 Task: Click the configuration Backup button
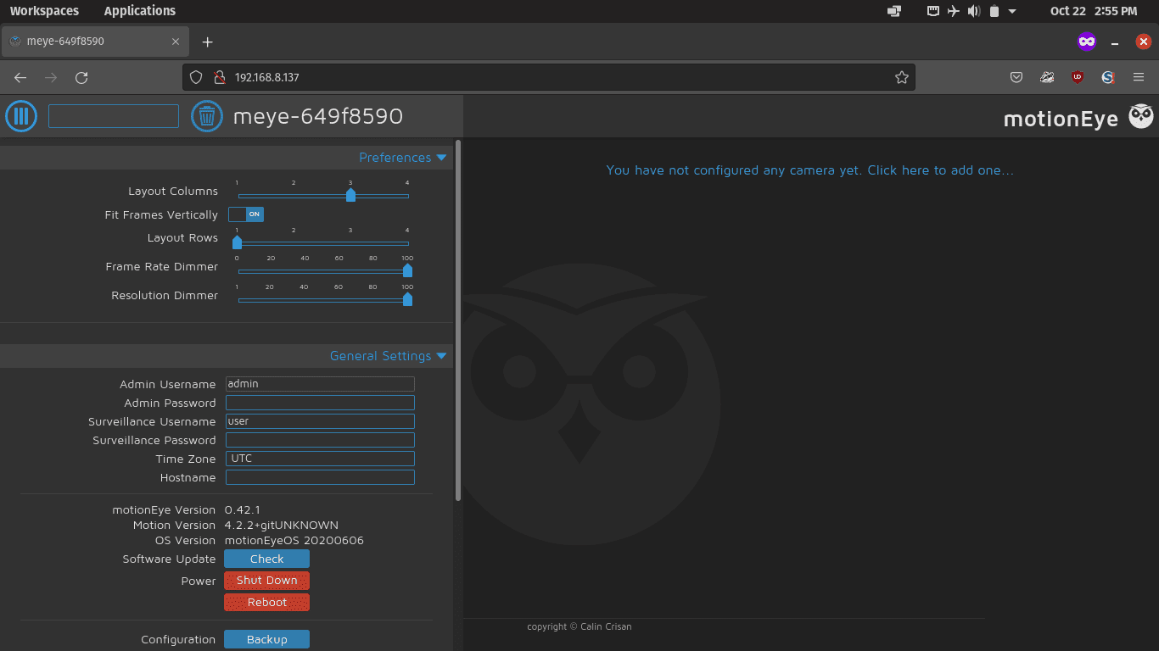click(266, 639)
